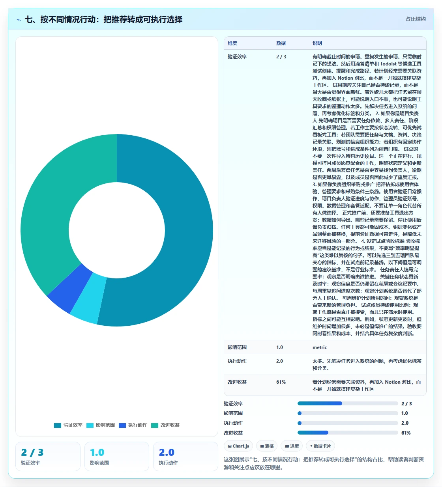The width and height of the screenshot is (442, 487).
Task: Click the 改进收益 cell in the table
Action: pyautogui.click(x=237, y=382)
